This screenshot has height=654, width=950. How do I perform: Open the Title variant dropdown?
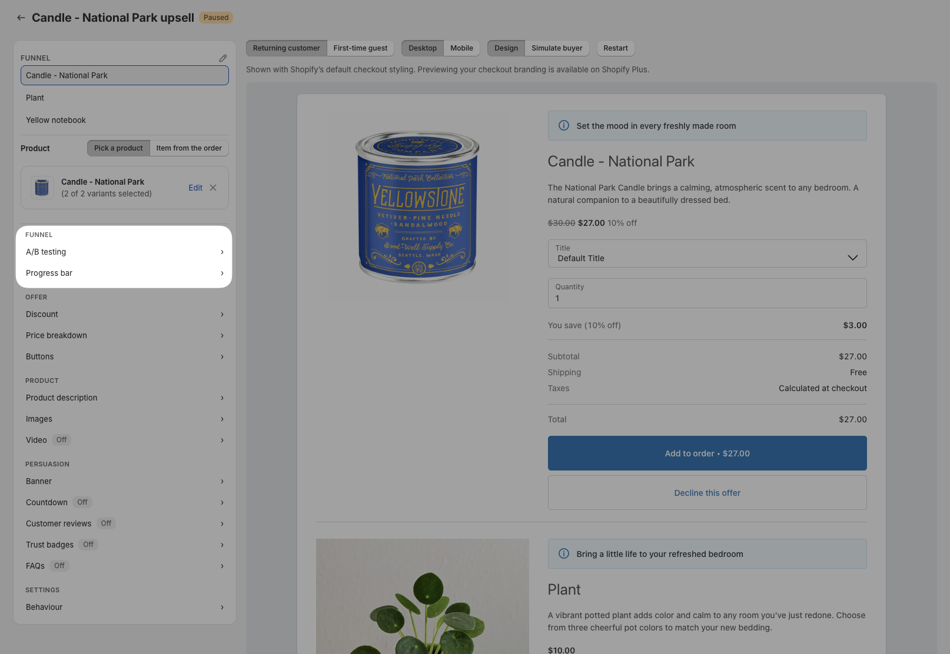707,253
